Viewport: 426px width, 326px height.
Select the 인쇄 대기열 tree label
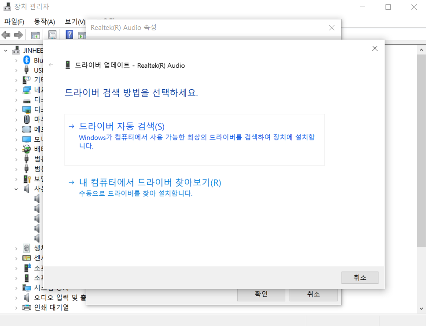pyautogui.click(x=51, y=308)
